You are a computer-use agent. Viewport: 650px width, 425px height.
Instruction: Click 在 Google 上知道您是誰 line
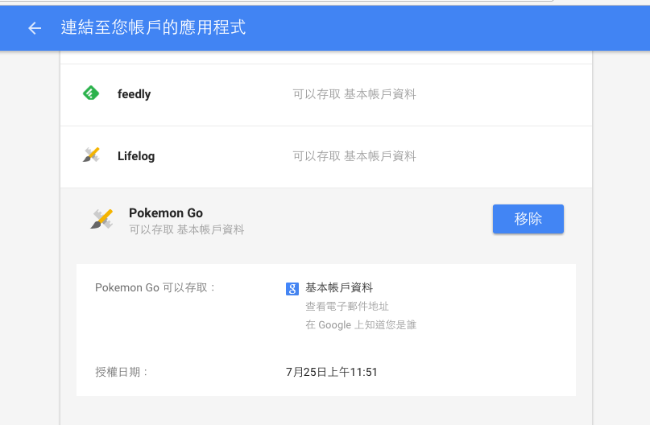pyautogui.click(x=361, y=324)
